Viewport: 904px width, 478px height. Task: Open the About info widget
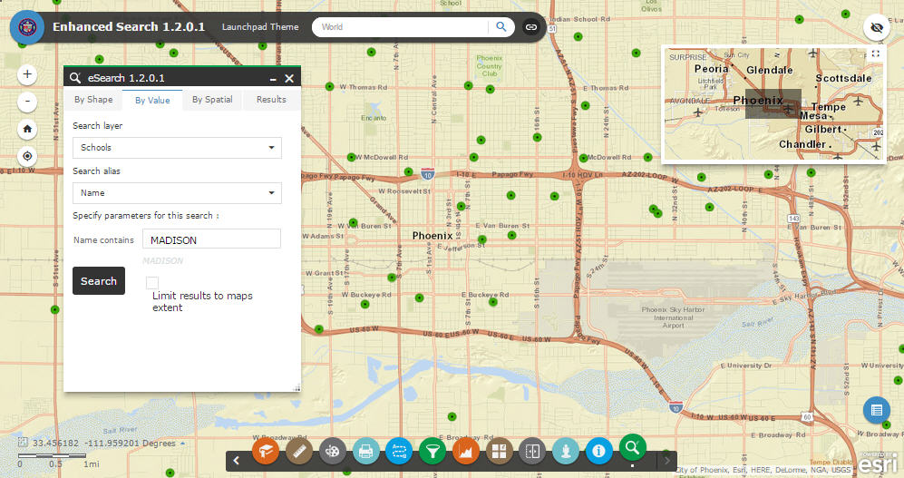point(599,451)
